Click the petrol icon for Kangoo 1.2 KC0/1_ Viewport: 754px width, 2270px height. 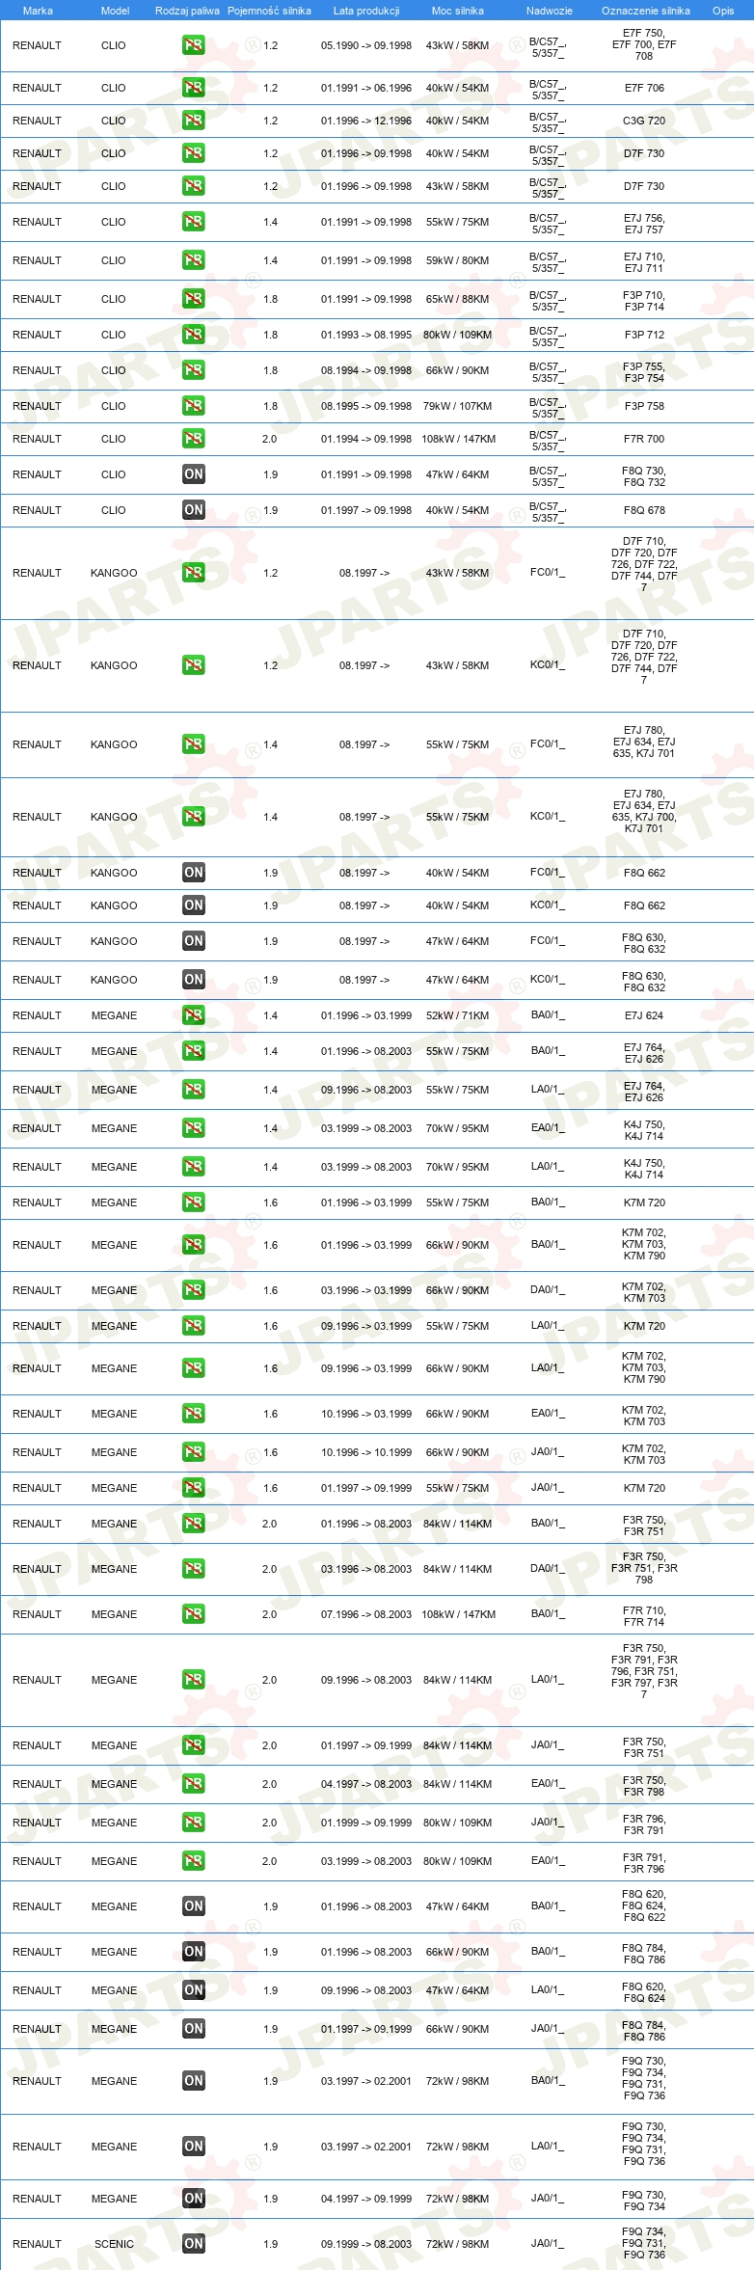point(194,665)
